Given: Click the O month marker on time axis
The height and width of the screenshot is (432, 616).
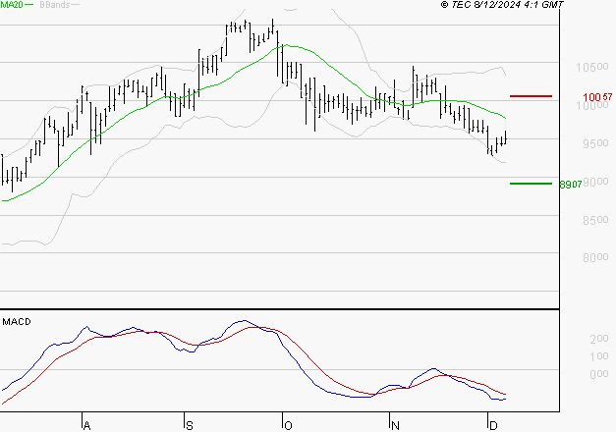Looking at the screenshot, I should pos(288,426).
